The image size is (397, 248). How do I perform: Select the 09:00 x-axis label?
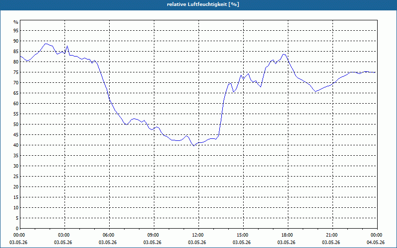(x=154, y=235)
